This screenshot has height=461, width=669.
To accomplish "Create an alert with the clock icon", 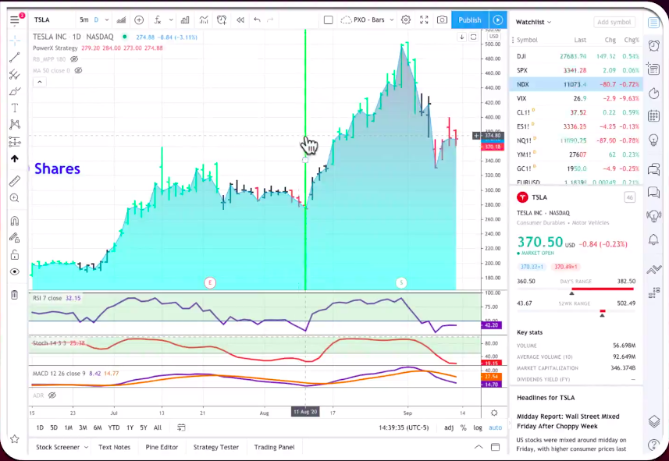I will pos(222,20).
